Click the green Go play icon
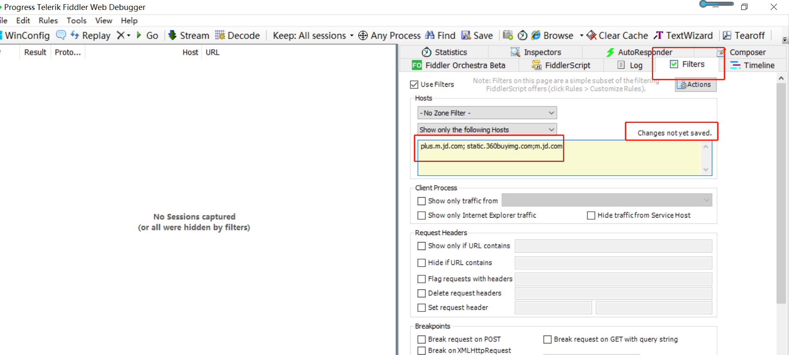This screenshot has height=355, width=789. pyautogui.click(x=139, y=35)
